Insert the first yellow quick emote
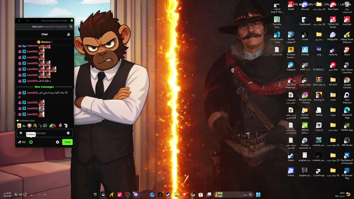This screenshot has width=354, height=199. coord(19,125)
